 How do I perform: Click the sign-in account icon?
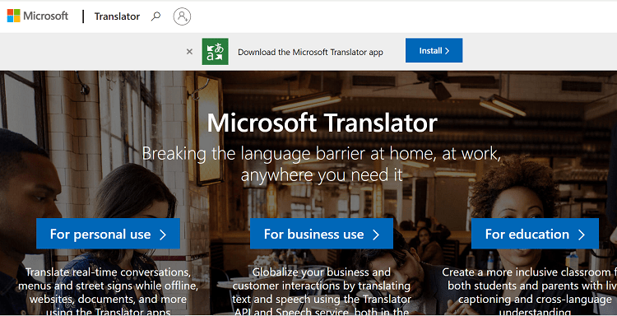click(182, 16)
